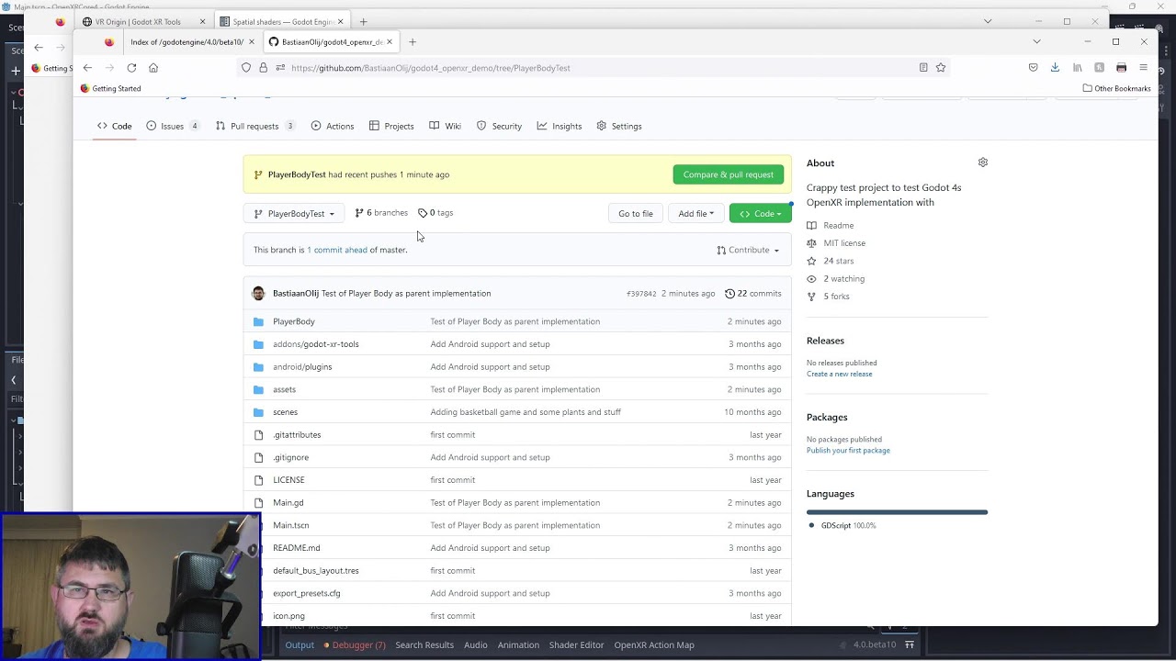Open the Security tab
The width and height of the screenshot is (1176, 661).
coord(499,126)
